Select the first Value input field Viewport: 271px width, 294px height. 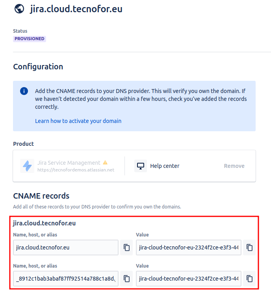point(188,247)
